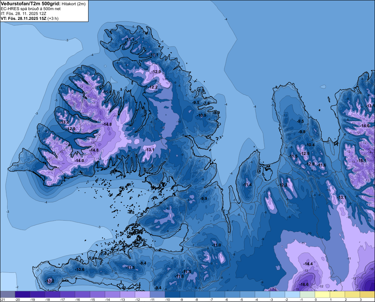The image size is (375, 302).
Task: Click the '-11.6' temperature value on the map
Action: [322, 165]
